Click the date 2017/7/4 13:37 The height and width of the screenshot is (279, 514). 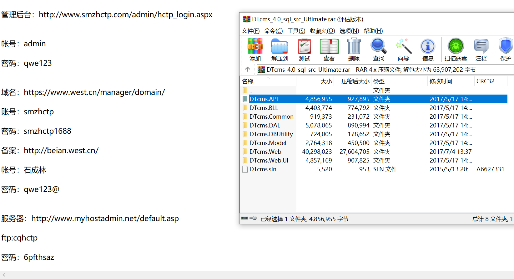[451, 152]
